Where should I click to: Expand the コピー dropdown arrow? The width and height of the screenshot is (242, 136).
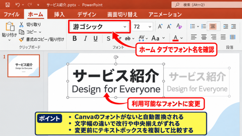pos(40,32)
